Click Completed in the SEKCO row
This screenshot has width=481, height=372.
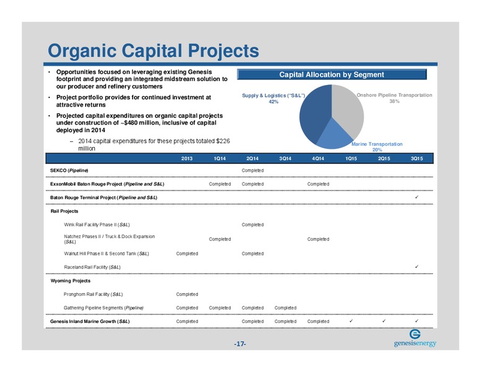pos(252,170)
